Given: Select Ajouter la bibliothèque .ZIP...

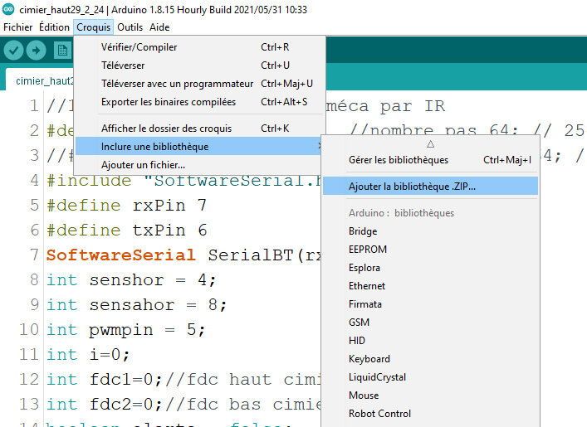Looking at the screenshot, I should point(430,187).
